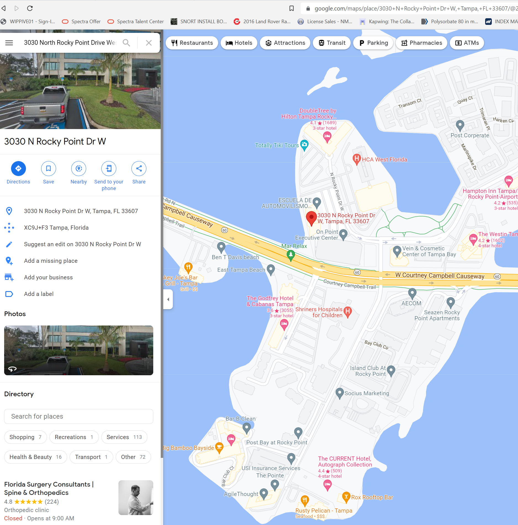The width and height of the screenshot is (518, 525).
Task: Click the Nearby icon
Action: click(x=79, y=169)
